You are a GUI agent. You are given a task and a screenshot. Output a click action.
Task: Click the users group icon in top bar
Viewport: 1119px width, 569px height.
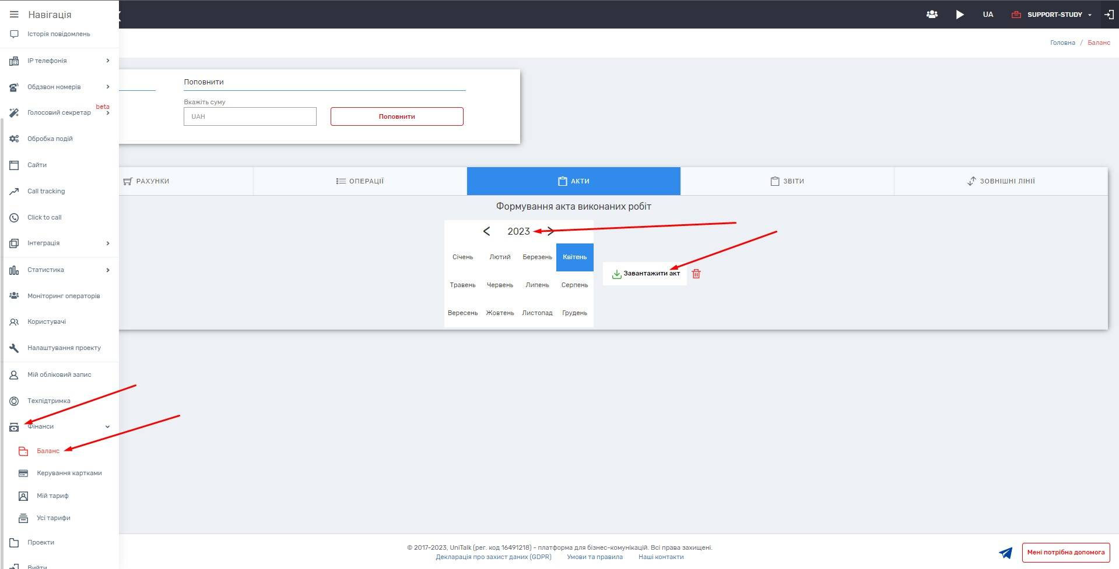point(932,15)
